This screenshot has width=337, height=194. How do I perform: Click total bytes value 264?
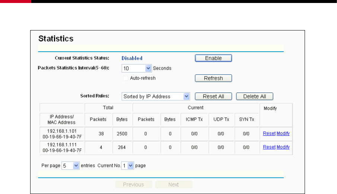click(x=122, y=148)
